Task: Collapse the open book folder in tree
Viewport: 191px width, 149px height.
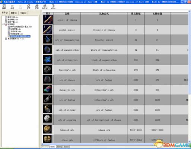Action: coord(3,24)
